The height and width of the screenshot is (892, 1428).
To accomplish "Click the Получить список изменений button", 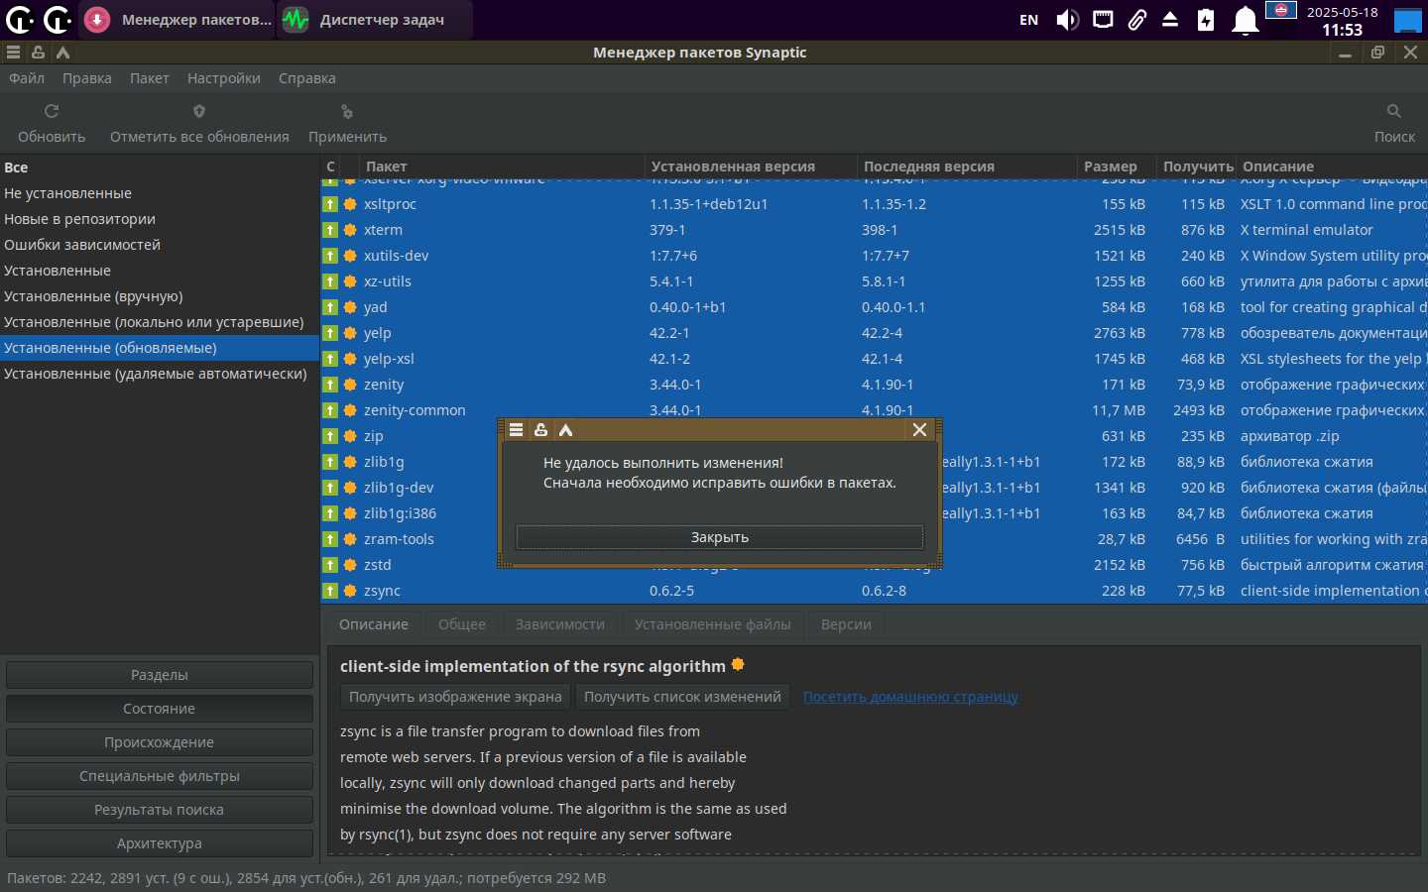I will pos(682,697).
